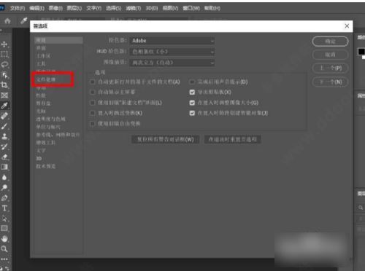Screen dimensions: 365x271
Task: Disable 在置入时始终创建智能对象(J) checkbox
Action: coord(192,113)
